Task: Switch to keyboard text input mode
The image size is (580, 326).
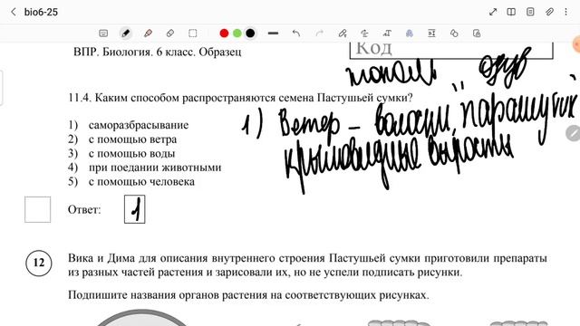Action: [103, 34]
